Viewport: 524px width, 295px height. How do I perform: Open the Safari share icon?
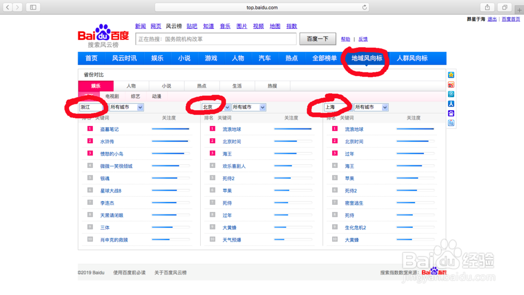pos(487,7)
